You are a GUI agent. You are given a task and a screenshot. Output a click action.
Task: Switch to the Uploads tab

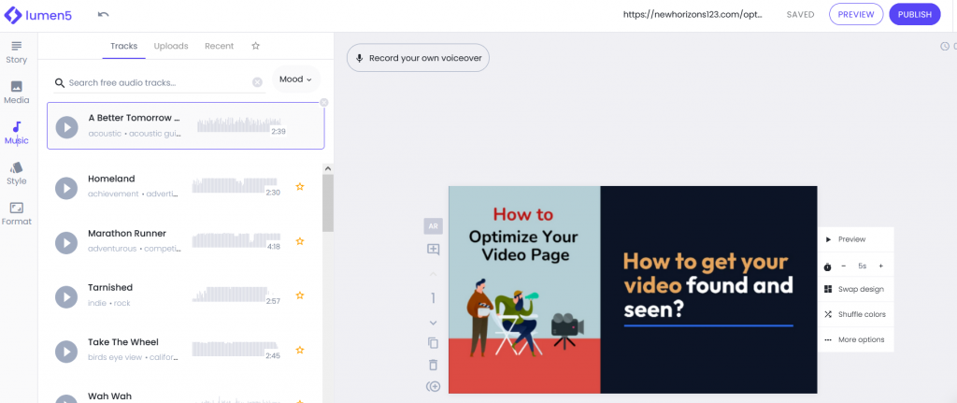tap(171, 46)
